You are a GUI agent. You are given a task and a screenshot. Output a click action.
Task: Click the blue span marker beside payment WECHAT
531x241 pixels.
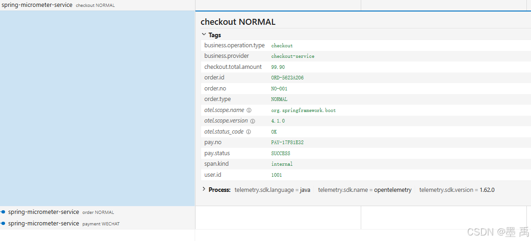coord(3,224)
